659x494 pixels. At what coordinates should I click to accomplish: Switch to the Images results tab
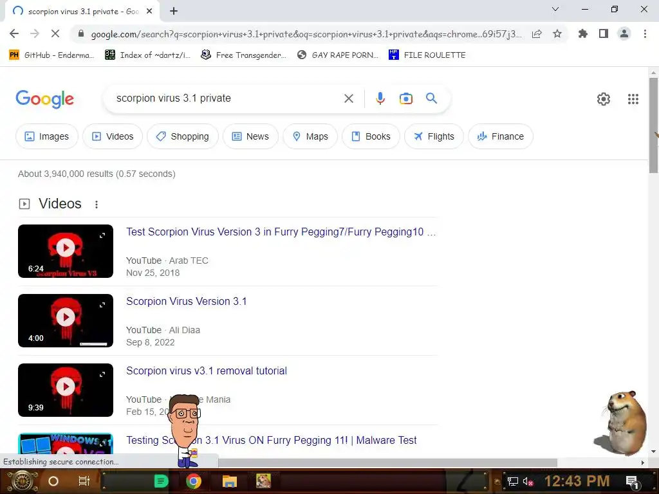pos(46,136)
